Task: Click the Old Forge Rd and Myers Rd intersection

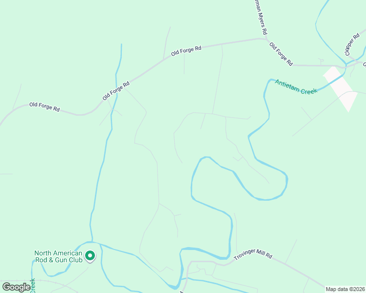Action: pos(266,39)
